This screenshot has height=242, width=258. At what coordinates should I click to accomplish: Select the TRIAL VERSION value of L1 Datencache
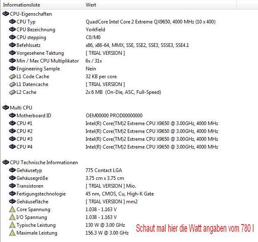coord(106,84)
